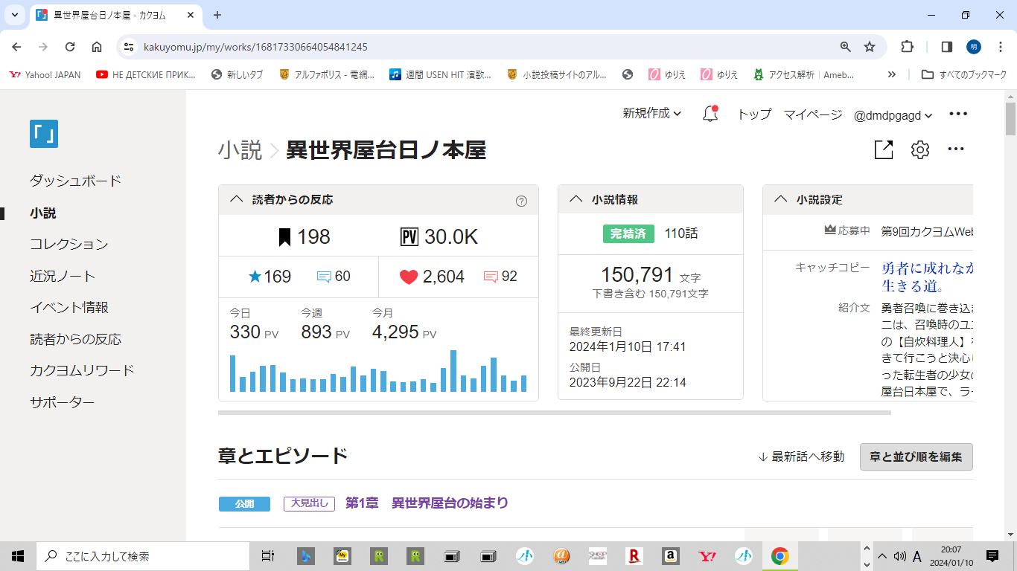Open the notifications bell
1017x571 pixels.
pos(710,114)
